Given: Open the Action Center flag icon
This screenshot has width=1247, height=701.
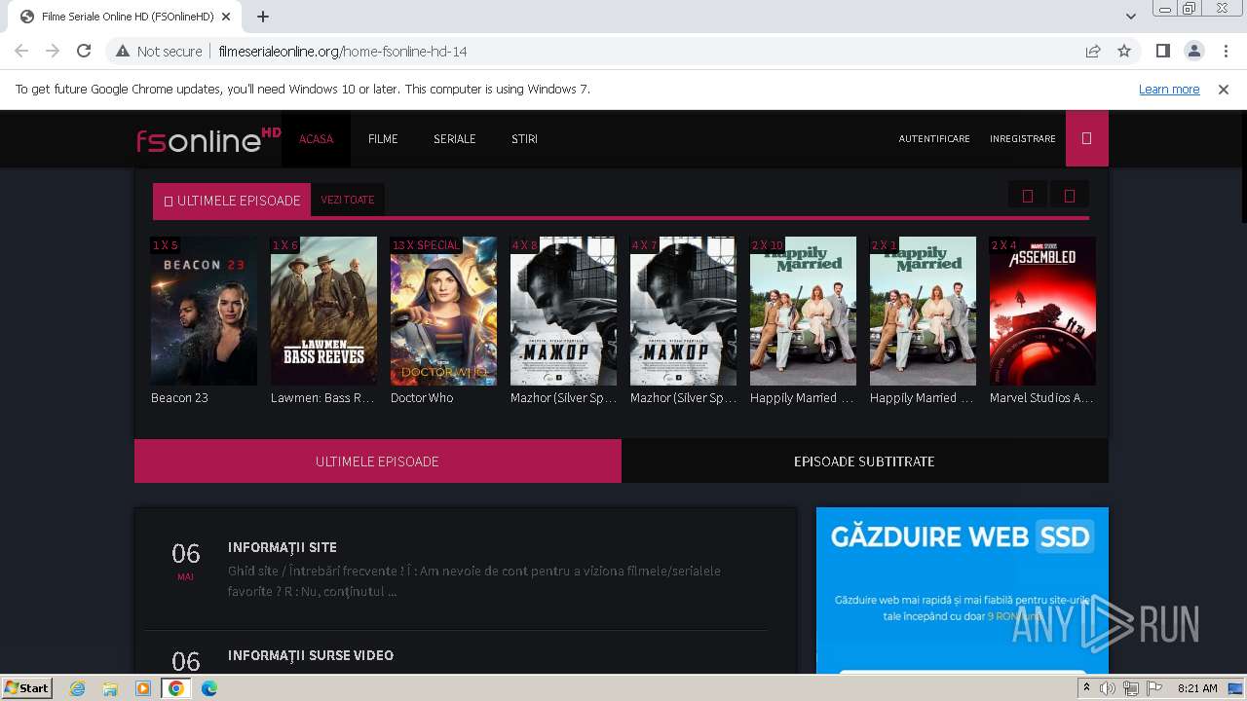Looking at the screenshot, I should (1154, 688).
